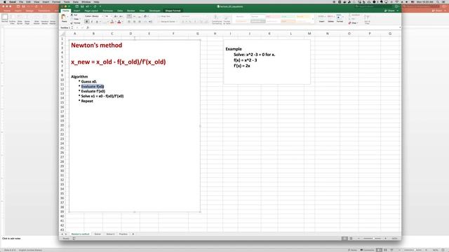Click column header M
This screenshot has height=252, width=449.
pos(309,34)
